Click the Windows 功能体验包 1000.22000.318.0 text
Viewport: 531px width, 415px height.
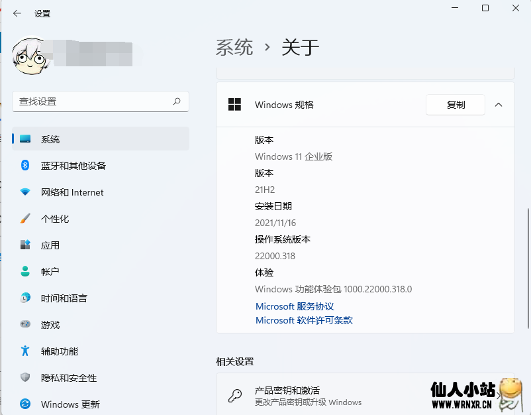(x=333, y=289)
